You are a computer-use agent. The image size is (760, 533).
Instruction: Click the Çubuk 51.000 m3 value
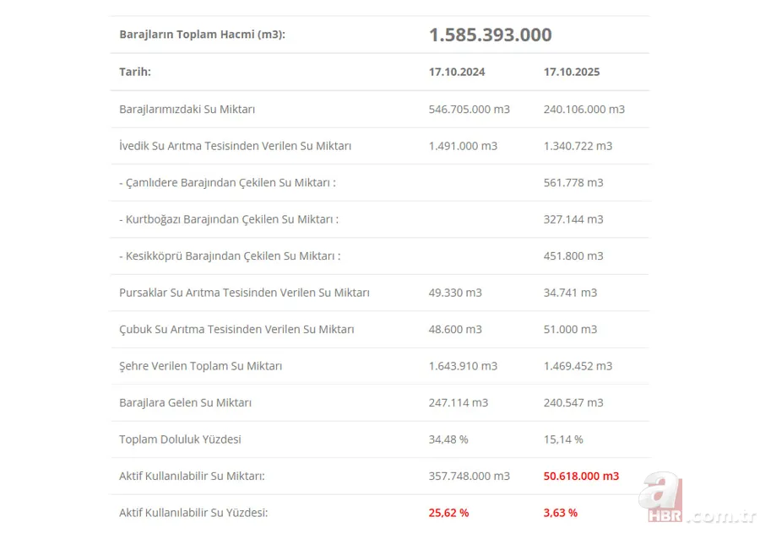(x=570, y=329)
